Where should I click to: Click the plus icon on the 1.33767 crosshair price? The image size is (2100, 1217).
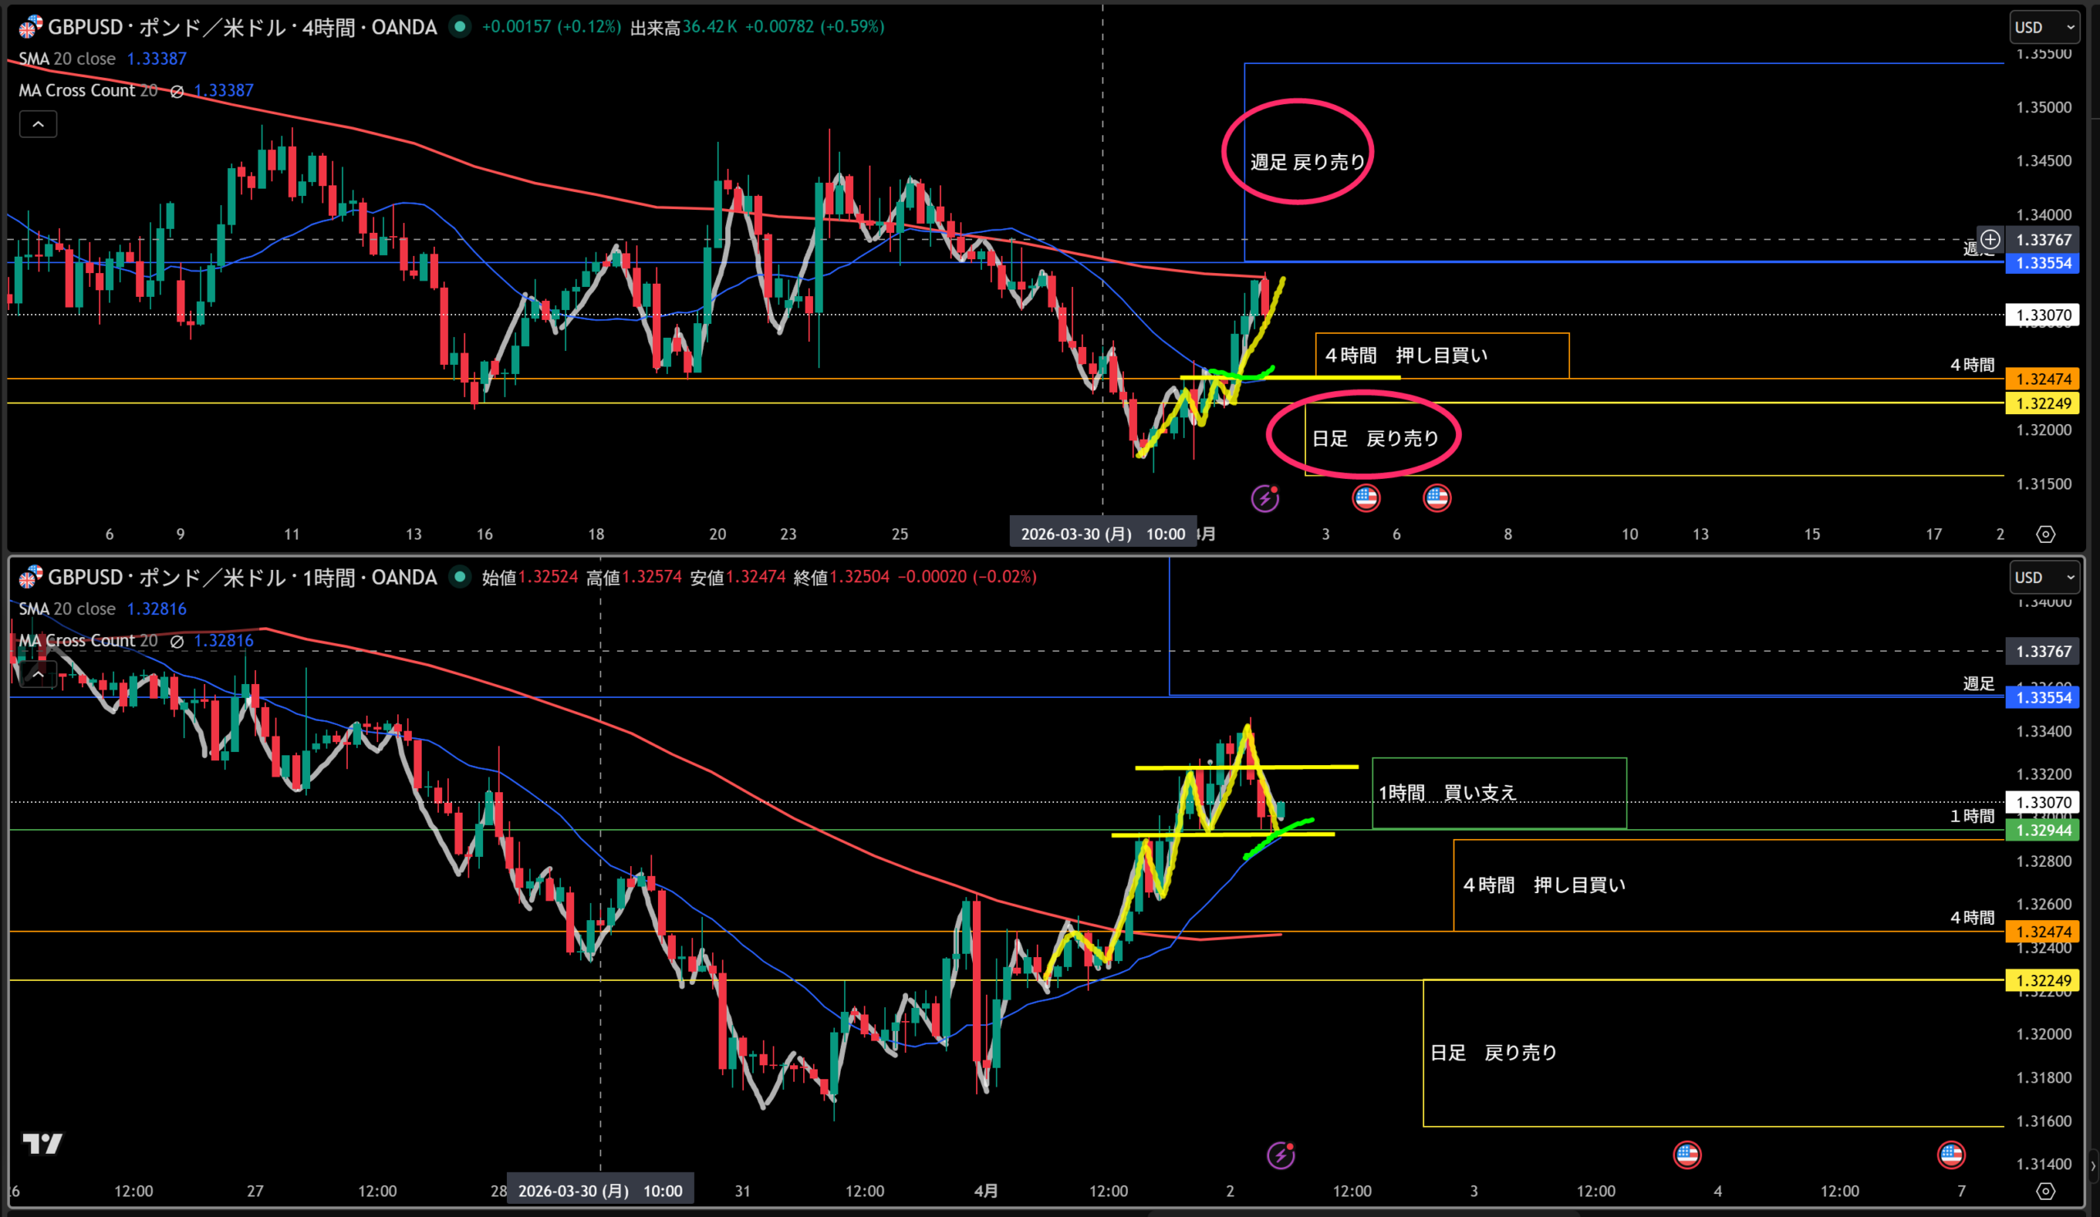coord(1990,240)
